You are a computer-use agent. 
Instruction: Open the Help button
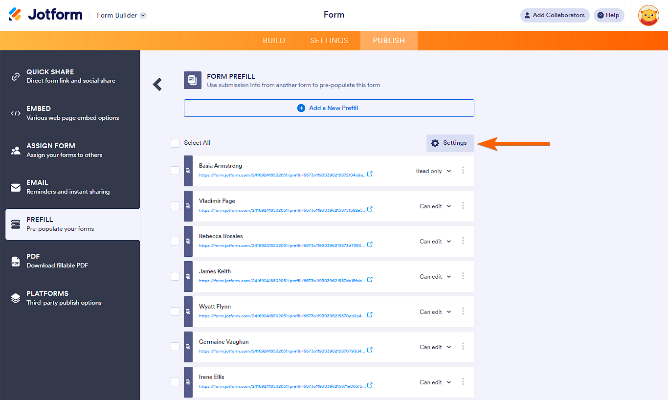click(x=609, y=15)
